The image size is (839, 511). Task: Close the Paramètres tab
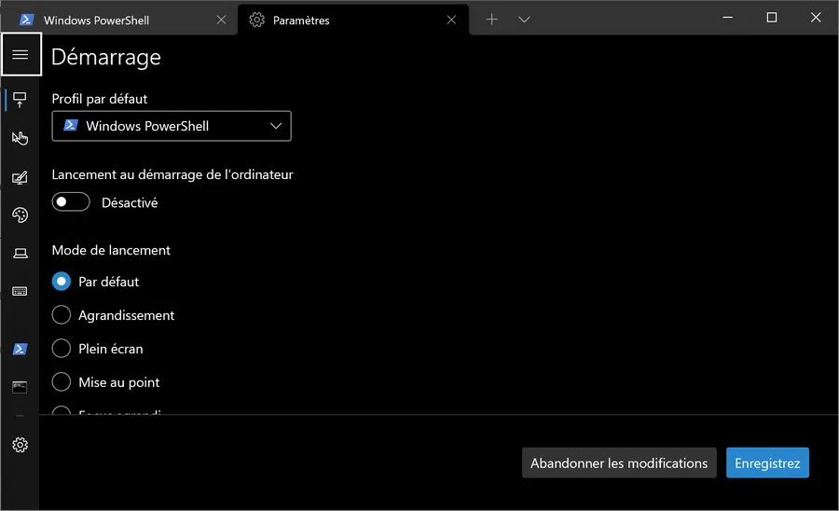click(x=451, y=20)
